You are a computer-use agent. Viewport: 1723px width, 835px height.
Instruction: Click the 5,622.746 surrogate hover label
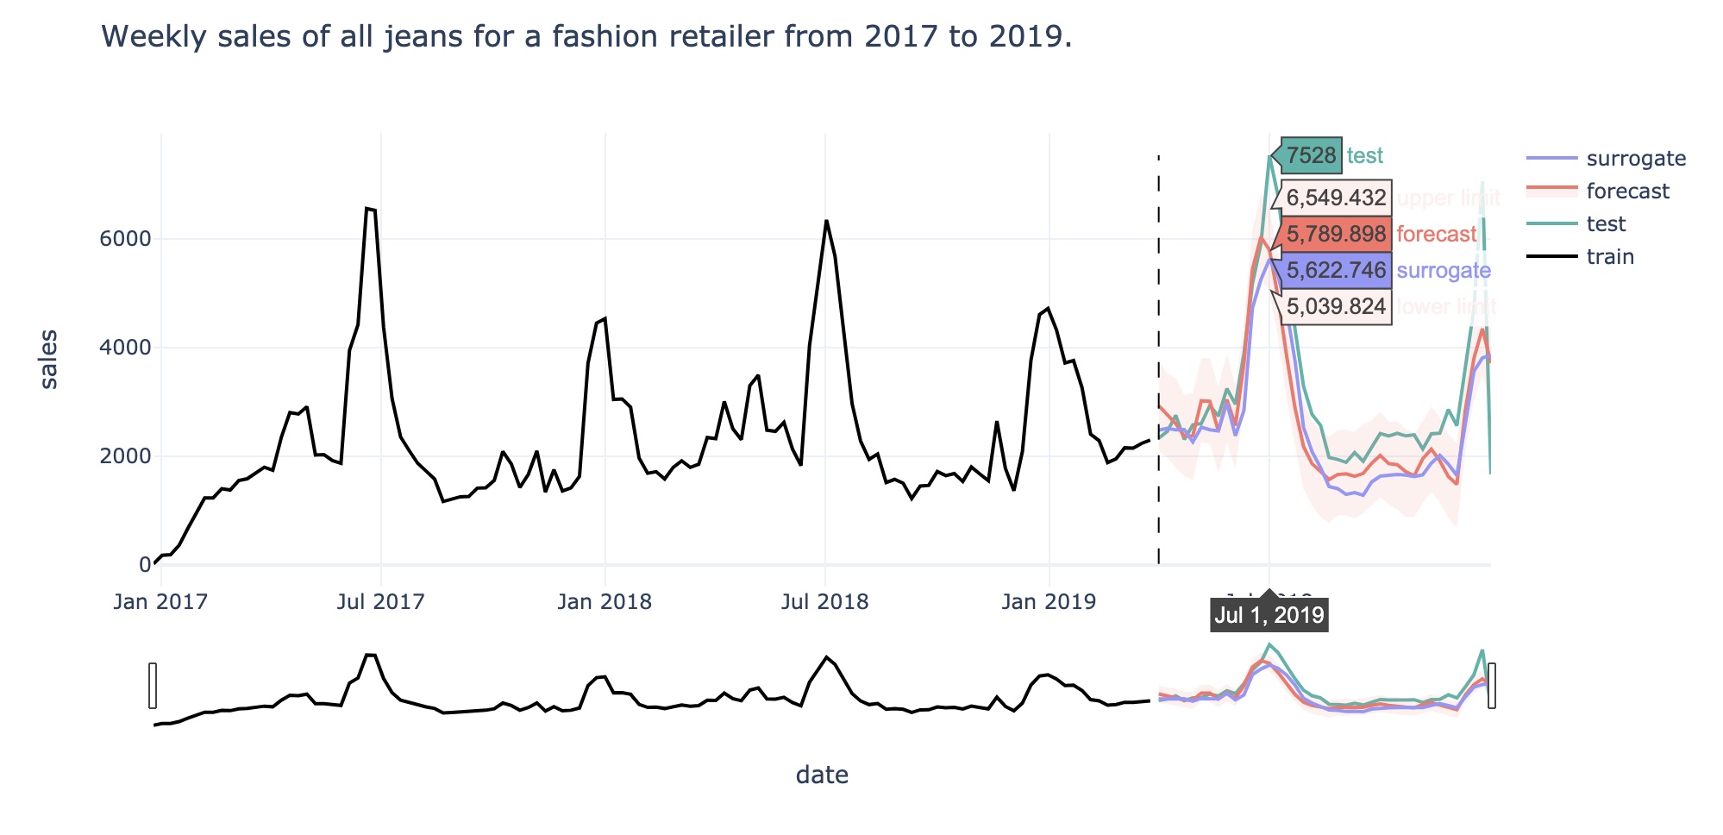point(1336,271)
